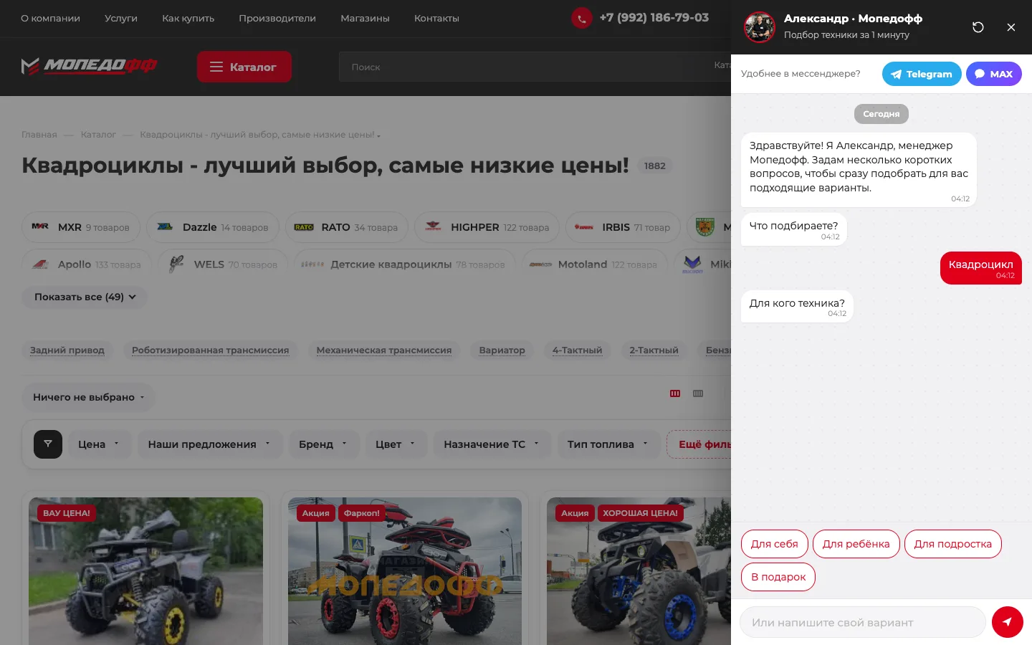Click the Для кого техника? message
The width and height of the screenshot is (1032, 645).
tap(797, 306)
